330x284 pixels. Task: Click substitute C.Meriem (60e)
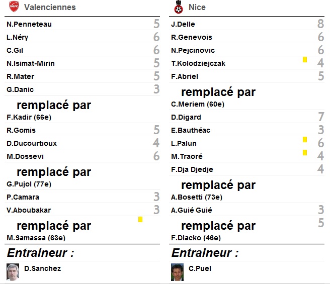(198, 104)
